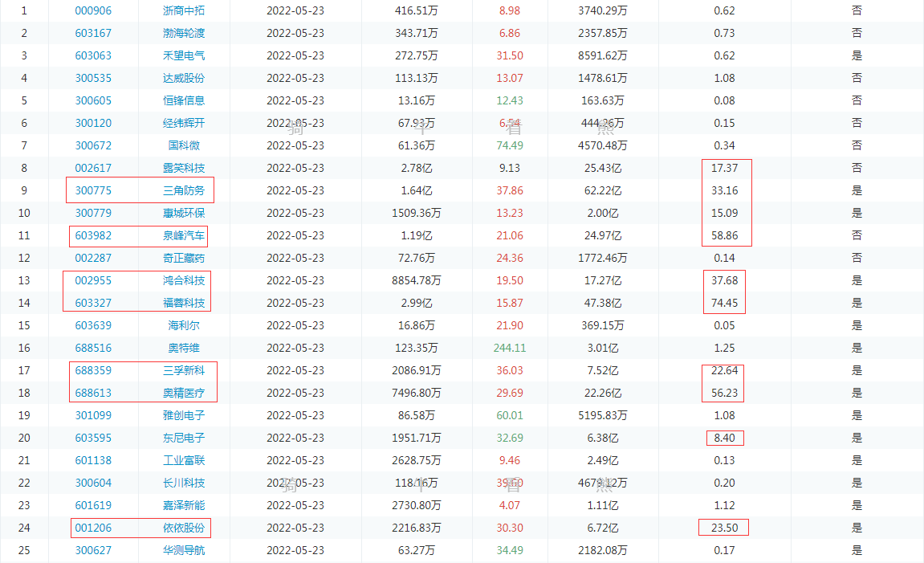This screenshot has width=924, height=563.
Task: Click stock code 688516
Action: click(93, 348)
